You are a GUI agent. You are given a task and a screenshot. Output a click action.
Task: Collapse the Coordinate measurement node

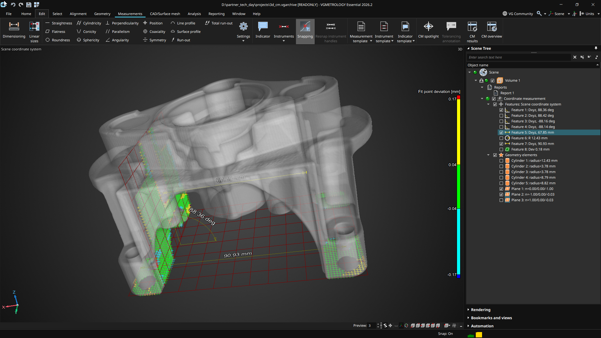pos(482,99)
